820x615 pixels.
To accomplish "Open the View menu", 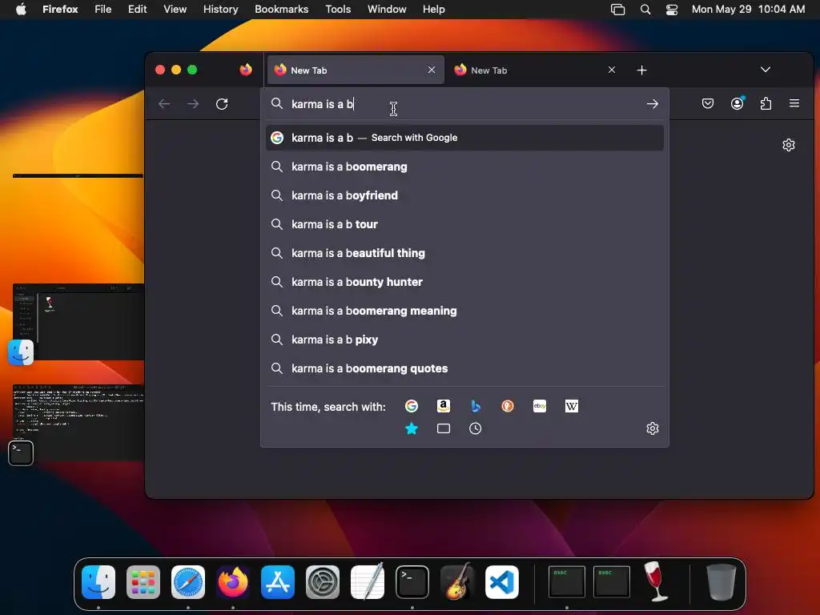I will click(175, 10).
